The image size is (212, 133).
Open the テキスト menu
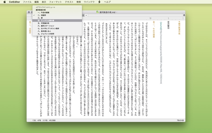[69, 2]
